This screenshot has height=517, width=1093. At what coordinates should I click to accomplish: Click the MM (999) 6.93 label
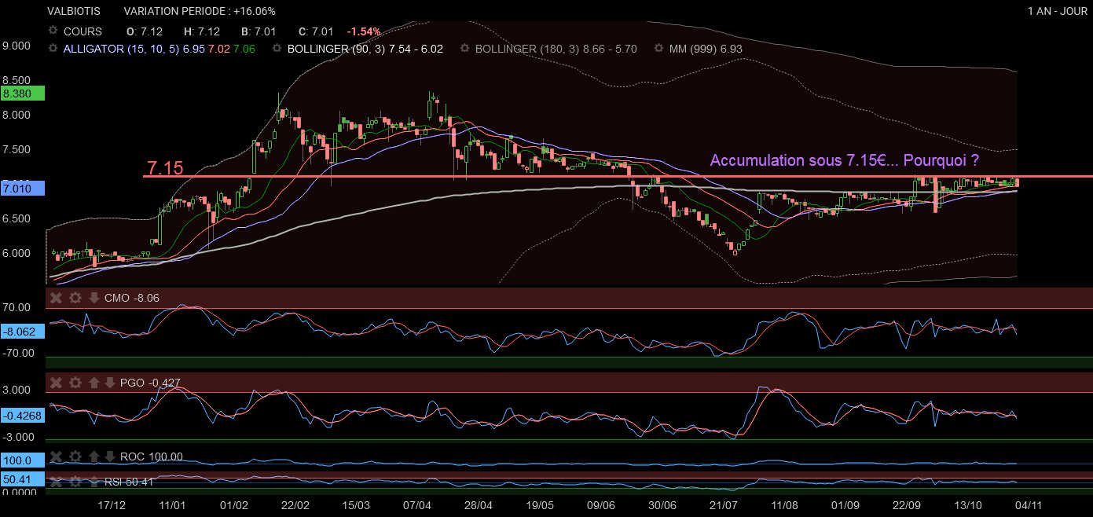pos(706,49)
